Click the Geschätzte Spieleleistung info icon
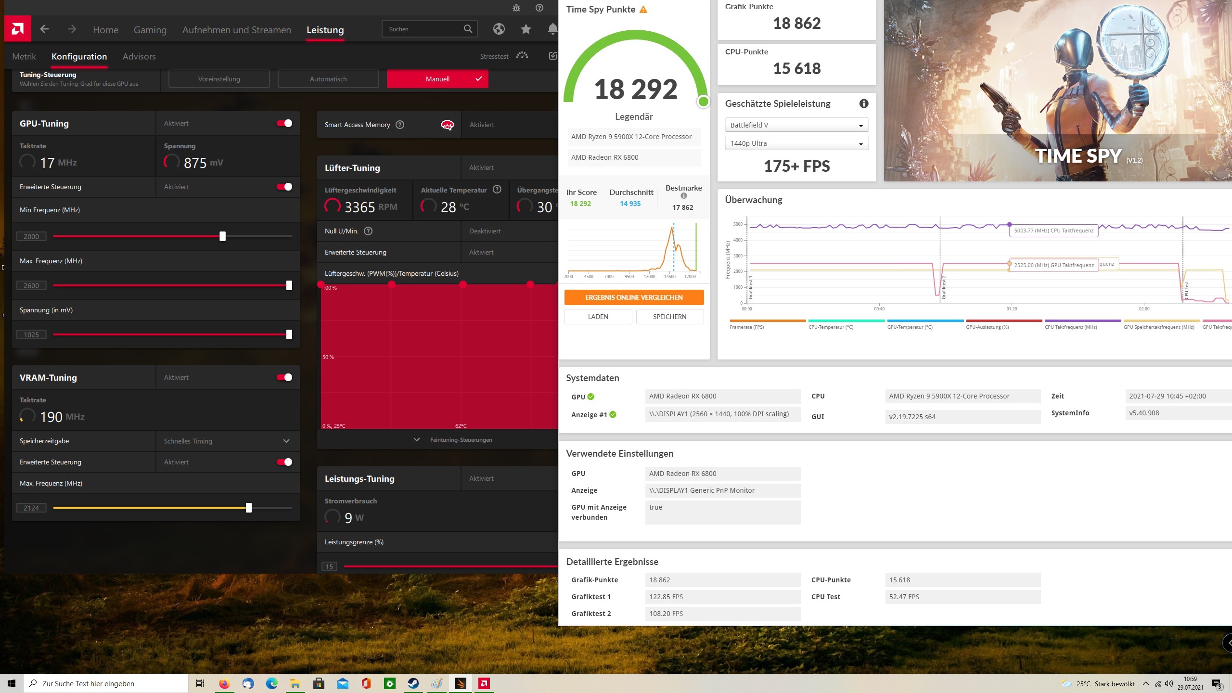The width and height of the screenshot is (1232, 693). click(864, 103)
